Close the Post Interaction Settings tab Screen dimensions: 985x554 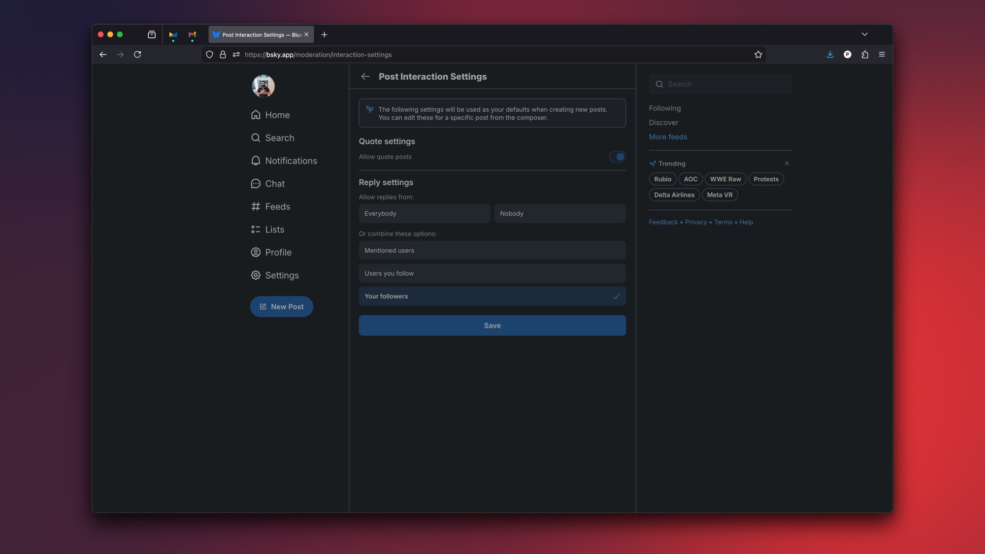tap(306, 34)
